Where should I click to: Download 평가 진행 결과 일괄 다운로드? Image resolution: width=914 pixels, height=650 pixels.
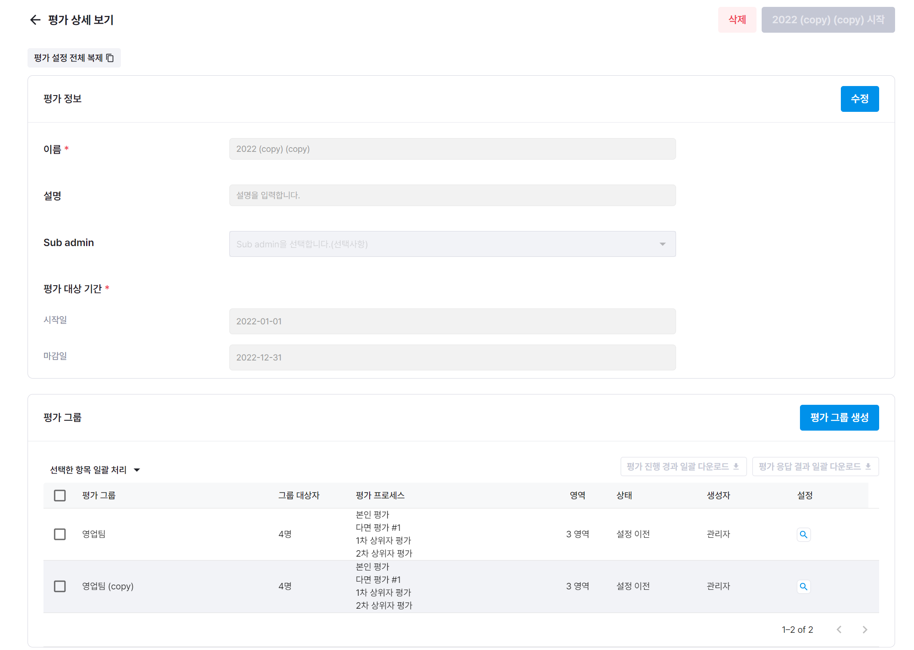click(x=683, y=467)
